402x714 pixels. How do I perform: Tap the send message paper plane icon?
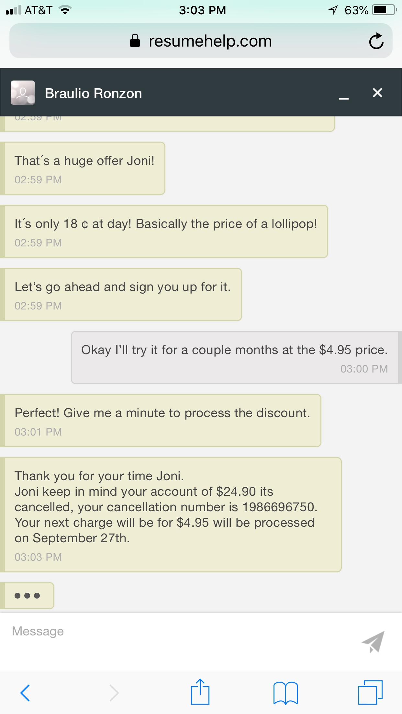373,642
